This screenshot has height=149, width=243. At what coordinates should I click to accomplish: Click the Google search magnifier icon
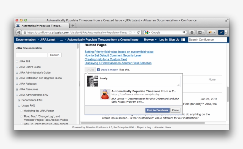(x=184, y=32)
